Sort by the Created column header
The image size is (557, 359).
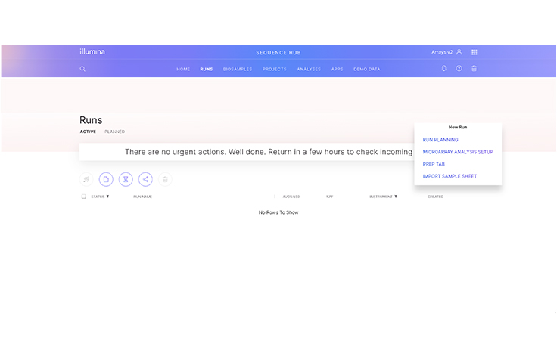point(435,197)
